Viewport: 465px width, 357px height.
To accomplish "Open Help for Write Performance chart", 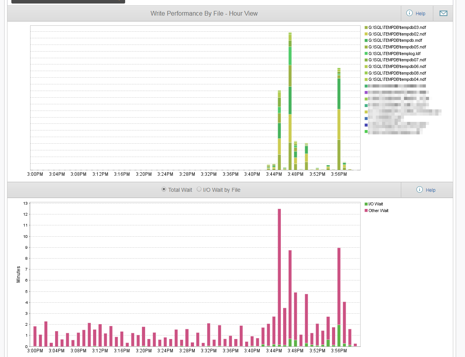I will (420, 14).
